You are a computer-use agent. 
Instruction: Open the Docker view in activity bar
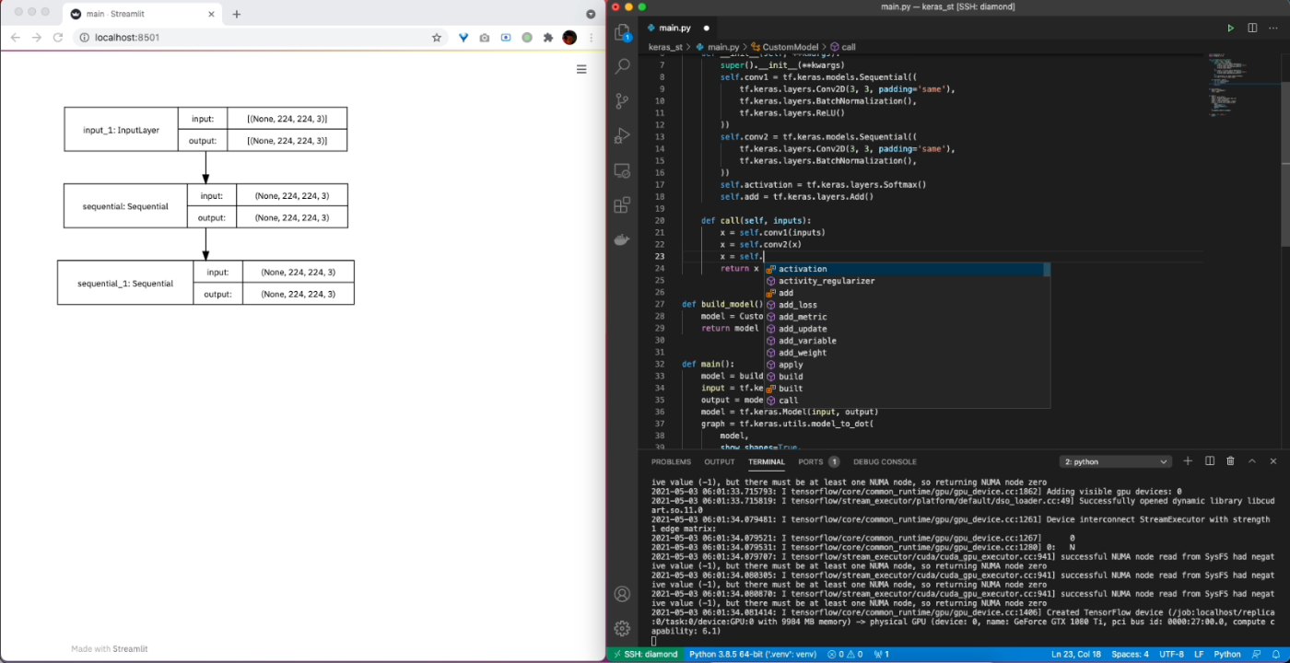click(622, 239)
